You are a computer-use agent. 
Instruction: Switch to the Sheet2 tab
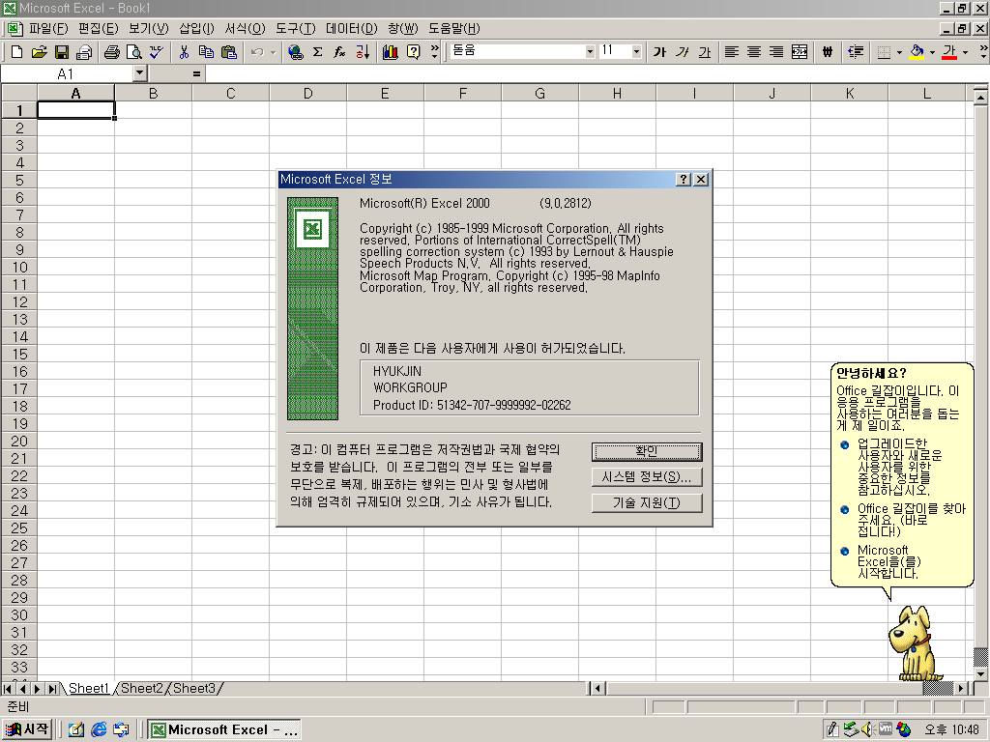pos(141,688)
